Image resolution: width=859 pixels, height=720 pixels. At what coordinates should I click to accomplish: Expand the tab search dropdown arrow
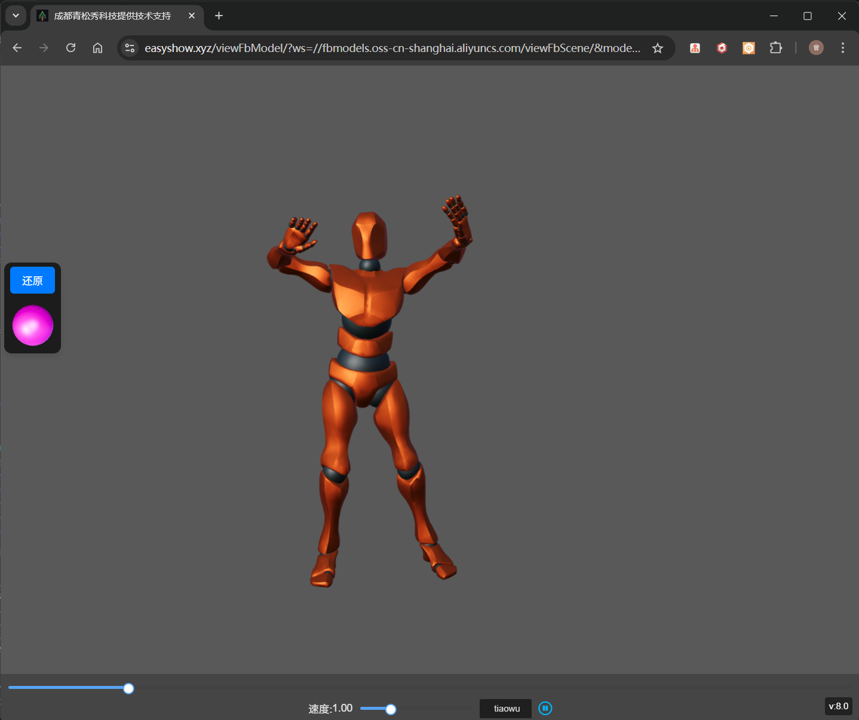click(16, 16)
